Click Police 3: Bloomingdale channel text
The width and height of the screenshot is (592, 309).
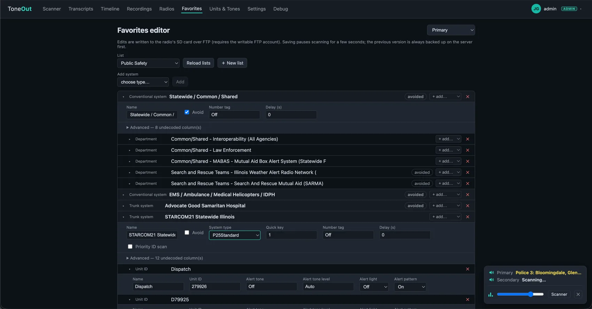[548, 273]
